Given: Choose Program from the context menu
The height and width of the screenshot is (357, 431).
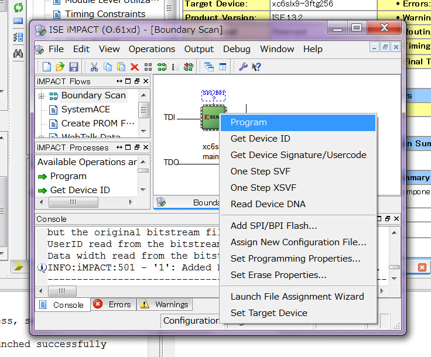Looking at the screenshot, I should click(298, 122).
